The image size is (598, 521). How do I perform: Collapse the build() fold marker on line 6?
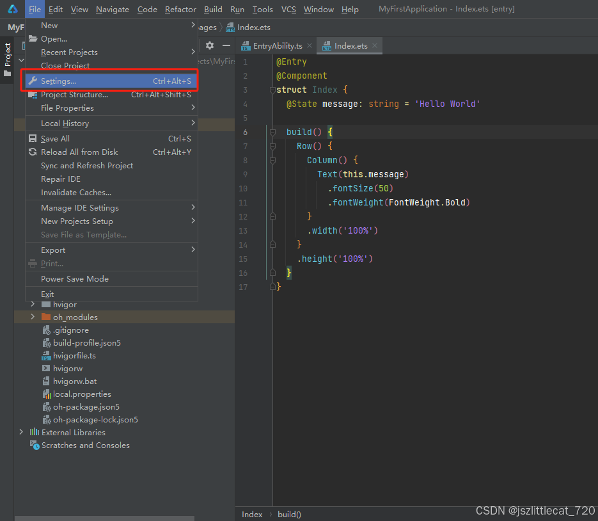[272, 132]
